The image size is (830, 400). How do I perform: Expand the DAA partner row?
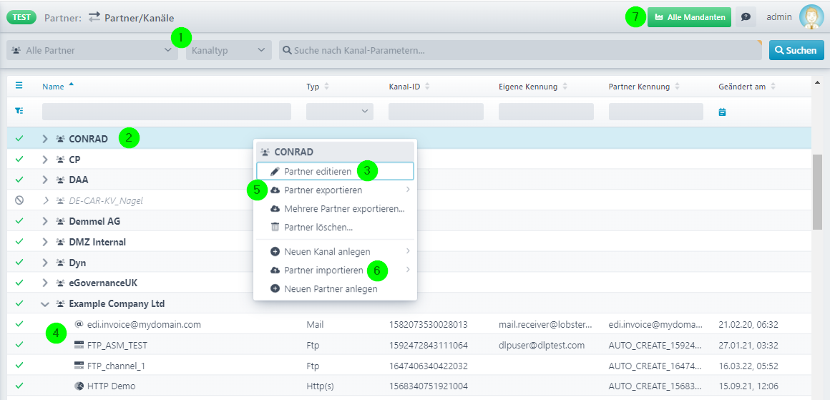click(x=45, y=180)
